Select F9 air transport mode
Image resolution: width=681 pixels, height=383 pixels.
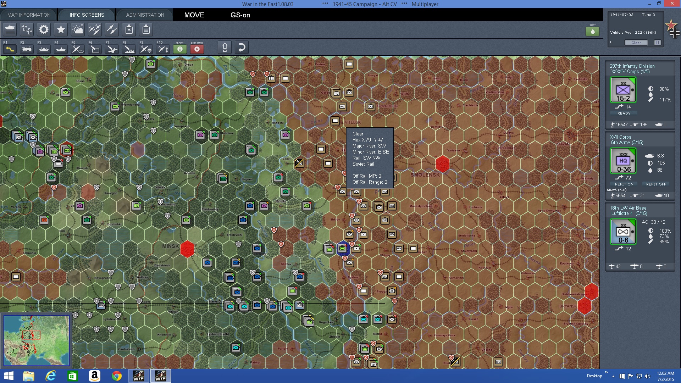coord(146,49)
